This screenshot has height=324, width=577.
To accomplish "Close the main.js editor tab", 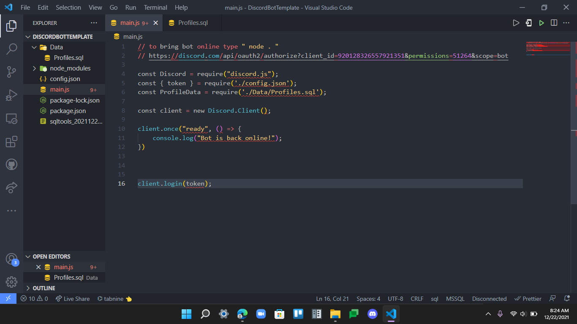I will tap(155, 23).
